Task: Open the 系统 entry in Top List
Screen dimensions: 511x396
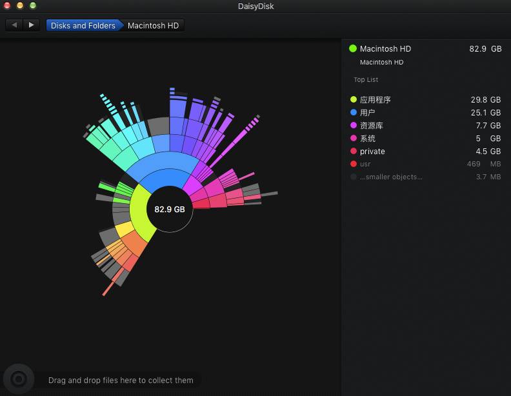Action: click(425, 139)
